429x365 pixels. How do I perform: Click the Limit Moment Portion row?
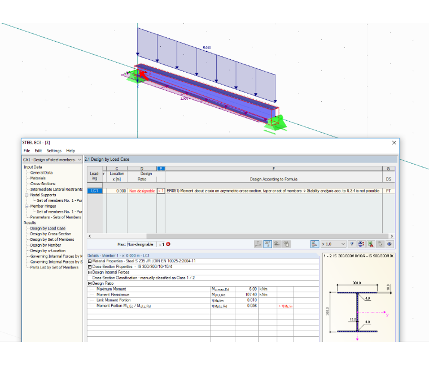203,300
